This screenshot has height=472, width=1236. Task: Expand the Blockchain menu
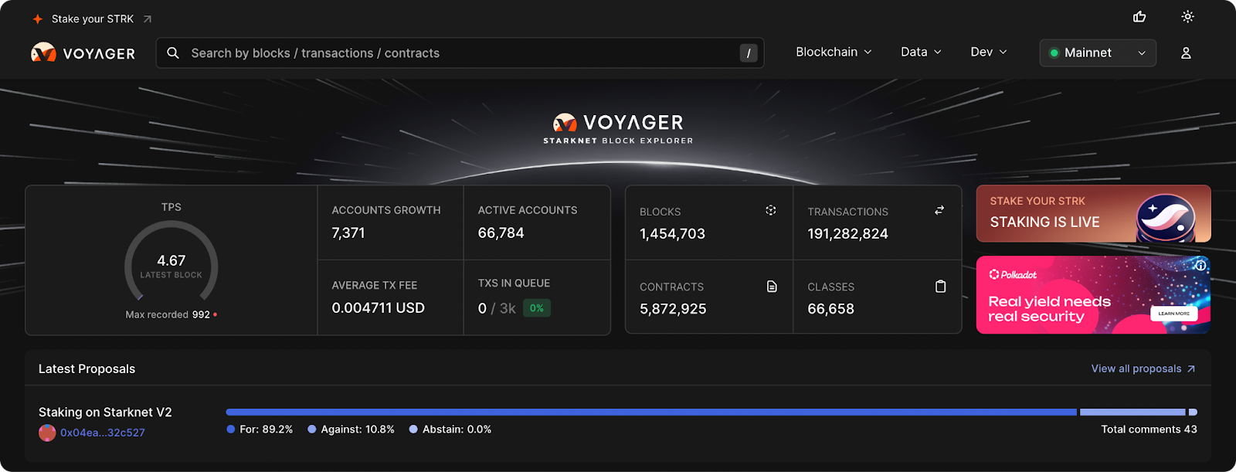pyautogui.click(x=834, y=52)
